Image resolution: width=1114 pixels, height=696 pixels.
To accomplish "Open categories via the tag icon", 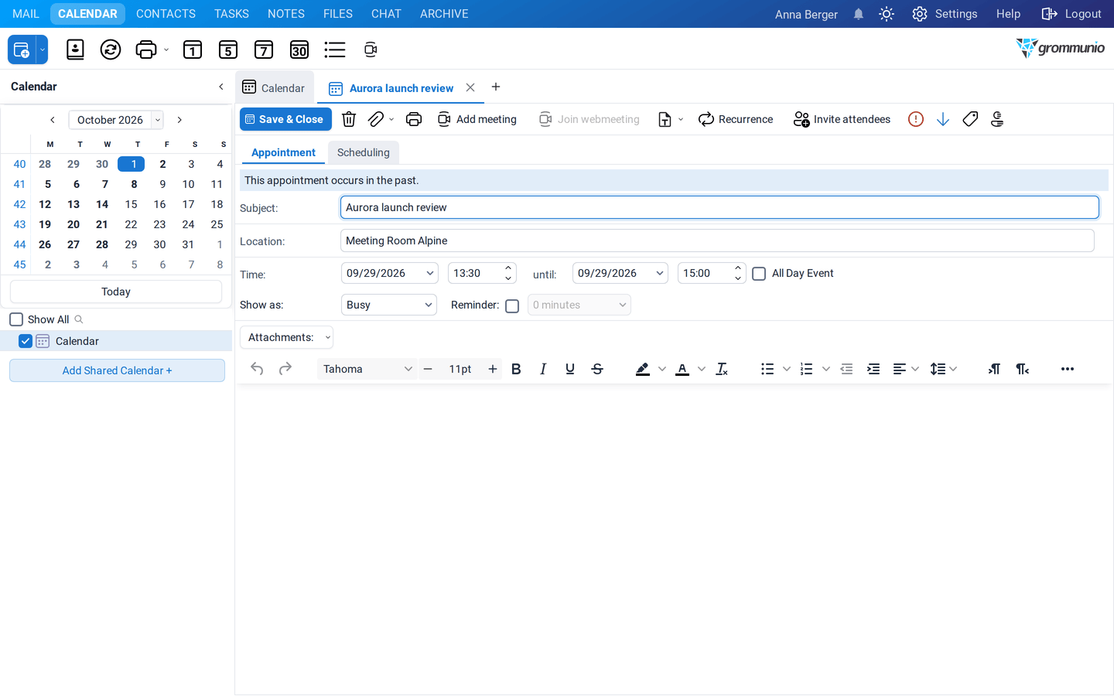I will pyautogui.click(x=970, y=119).
